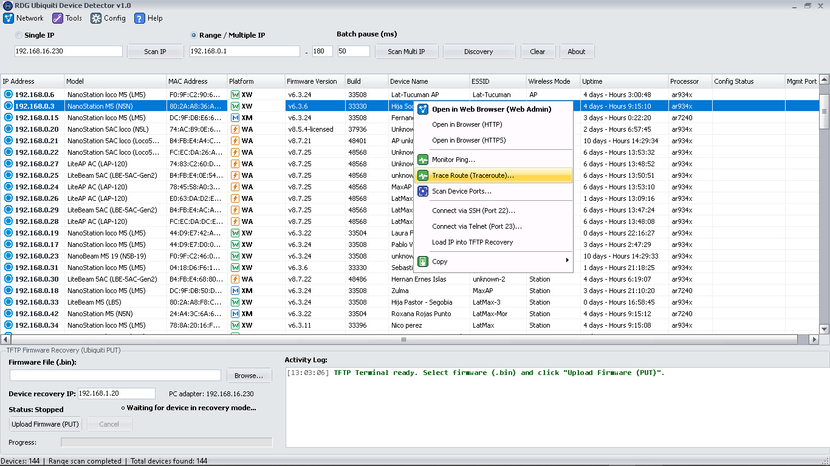Click the Clear button
The image size is (830, 466).
pyautogui.click(x=538, y=52)
